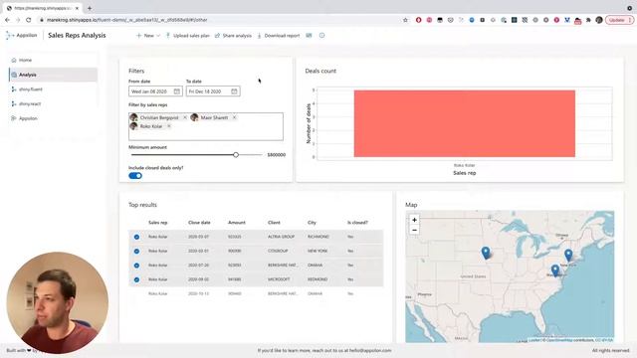The image size is (637, 358).
Task: Close the current browser tab
Action: (77, 8)
